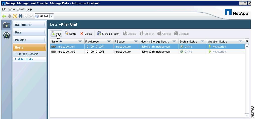Toggle the Name column sort arrow

61,41
